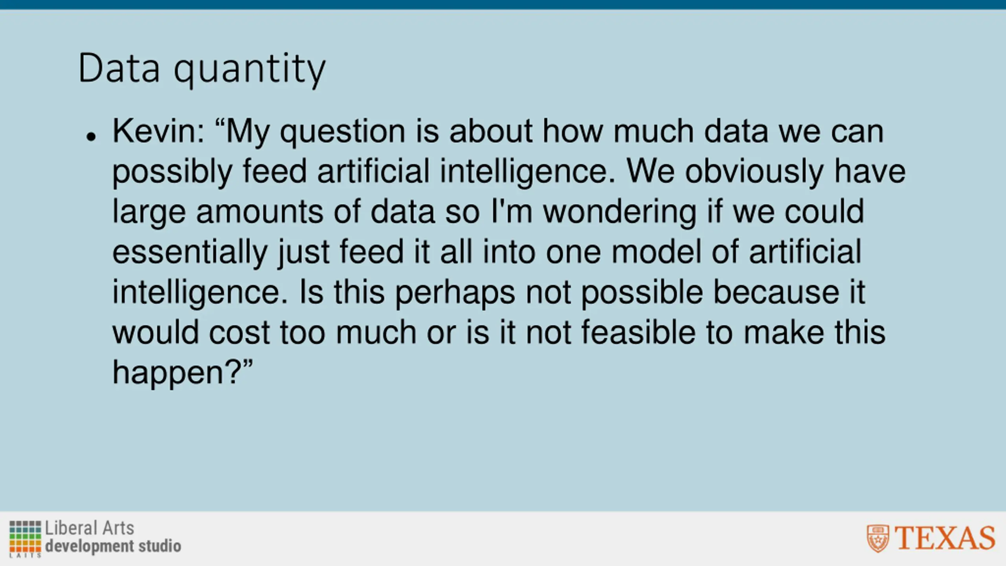Viewport: 1006px width, 566px height.
Task: Click the small LAITS text under grid logo
Action: (x=25, y=555)
